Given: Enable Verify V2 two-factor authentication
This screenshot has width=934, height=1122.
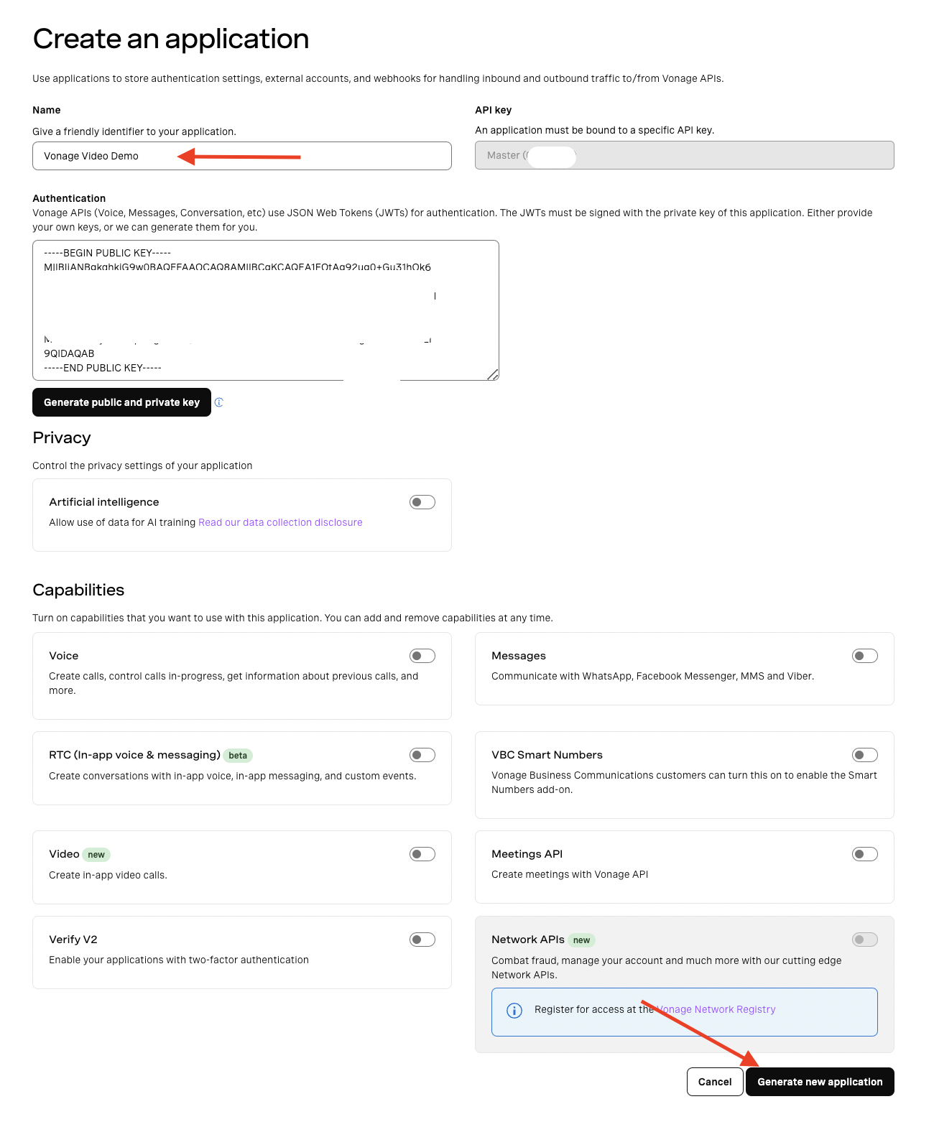Looking at the screenshot, I should (422, 939).
